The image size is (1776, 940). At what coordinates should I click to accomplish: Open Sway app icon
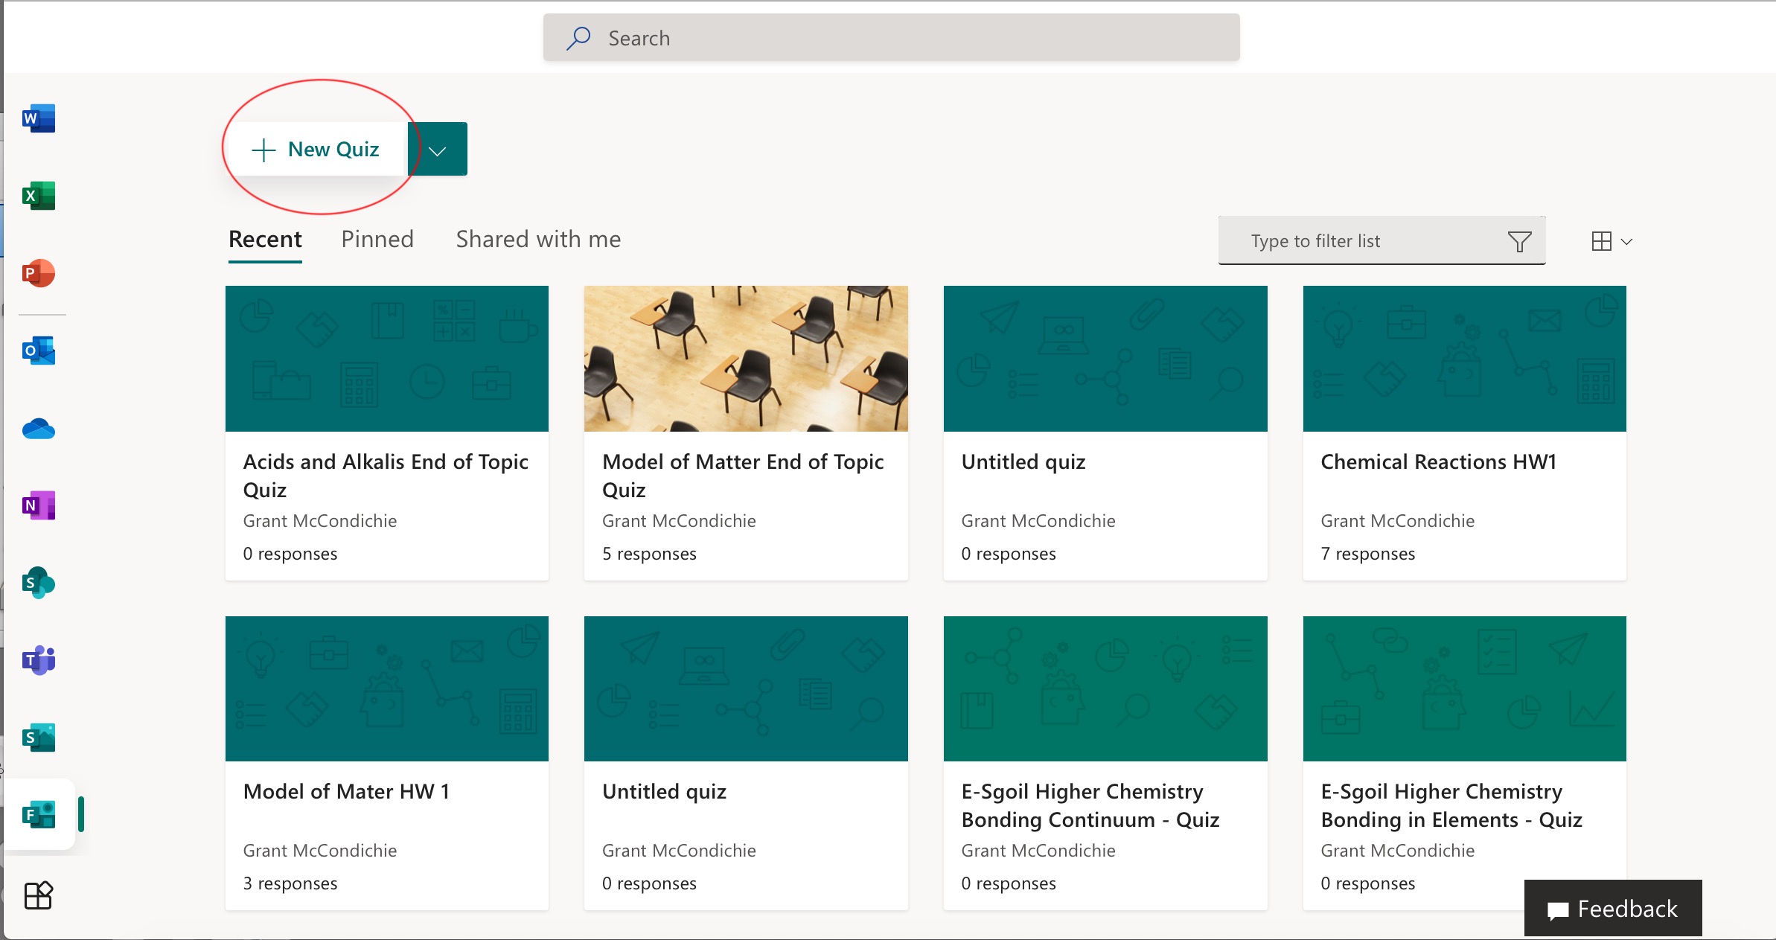pyautogui.click(x=39, y=738)
